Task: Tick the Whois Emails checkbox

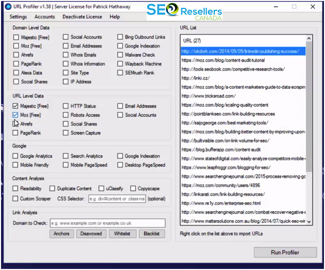Action: (x=66, y=55)
